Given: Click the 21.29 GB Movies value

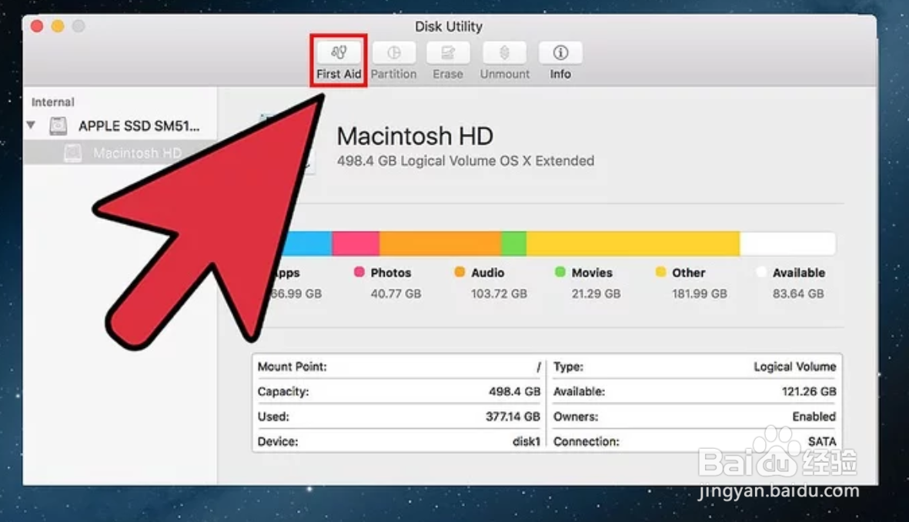Looking at the screenshot, I should pos(596,294).
